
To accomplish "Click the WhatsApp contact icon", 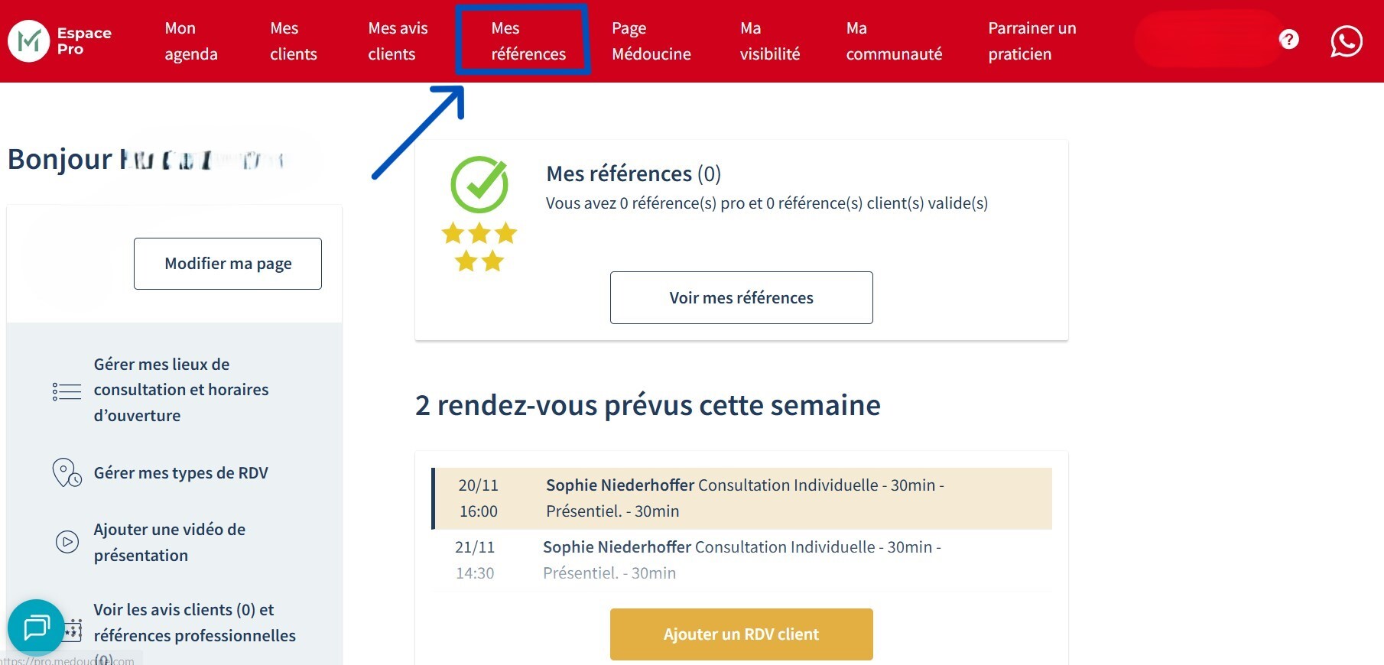I will click(1346, 41).
